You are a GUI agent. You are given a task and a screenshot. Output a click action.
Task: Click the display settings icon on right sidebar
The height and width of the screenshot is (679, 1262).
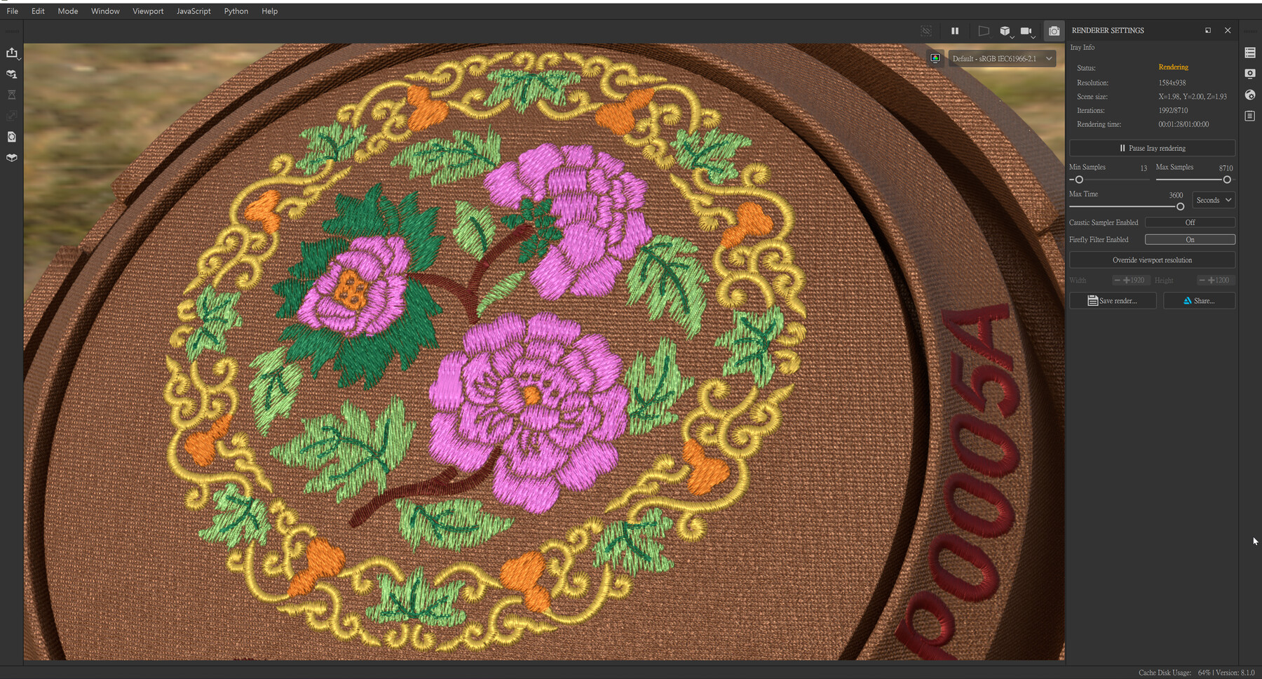(1250, 74)
